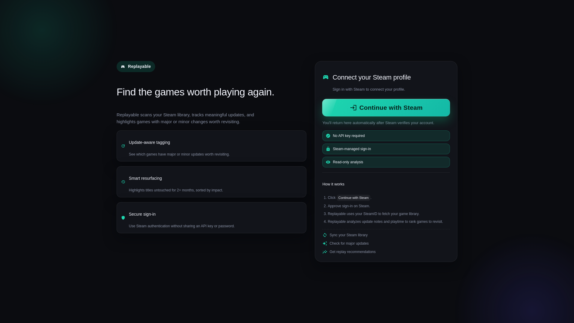Click the sparkle icon by Check for major updates
Viewport: 574px width, 323px height.
point(325,243)
